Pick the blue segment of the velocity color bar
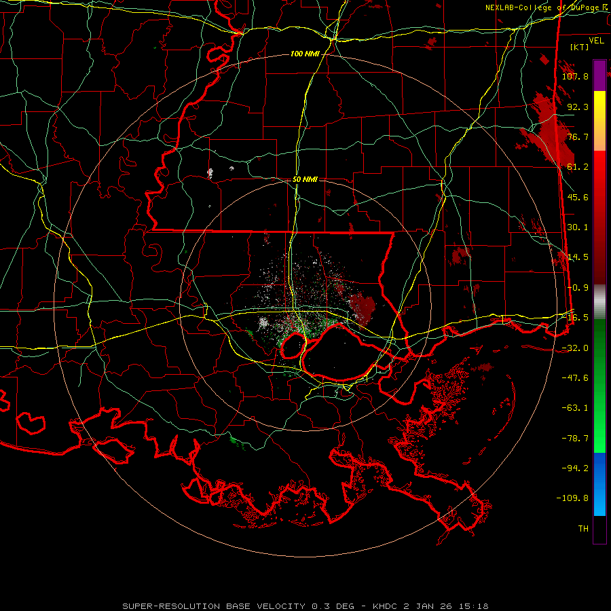Image resolution: width=611 pixels, height=611 pixels. click(x=599, y=484)
